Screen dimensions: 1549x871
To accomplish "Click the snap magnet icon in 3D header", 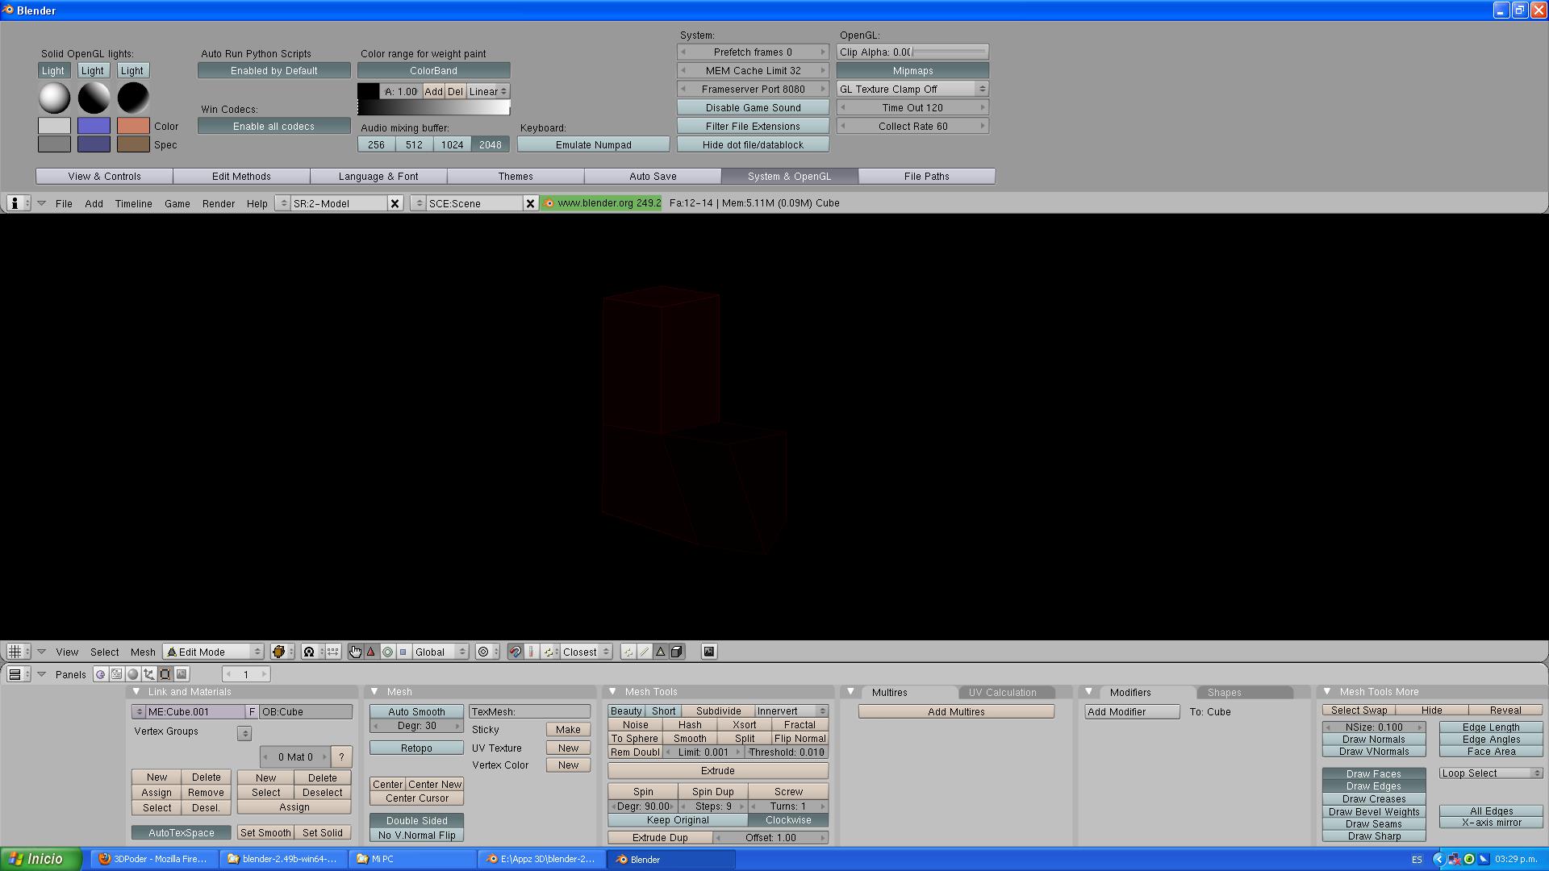I will click(515, 652).
